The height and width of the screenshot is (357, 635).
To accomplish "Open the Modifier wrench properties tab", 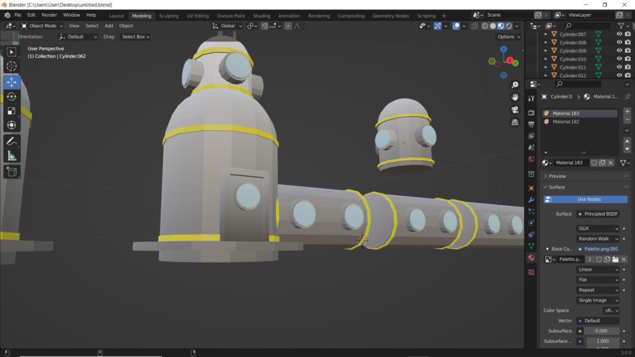I will pos(531,200).
